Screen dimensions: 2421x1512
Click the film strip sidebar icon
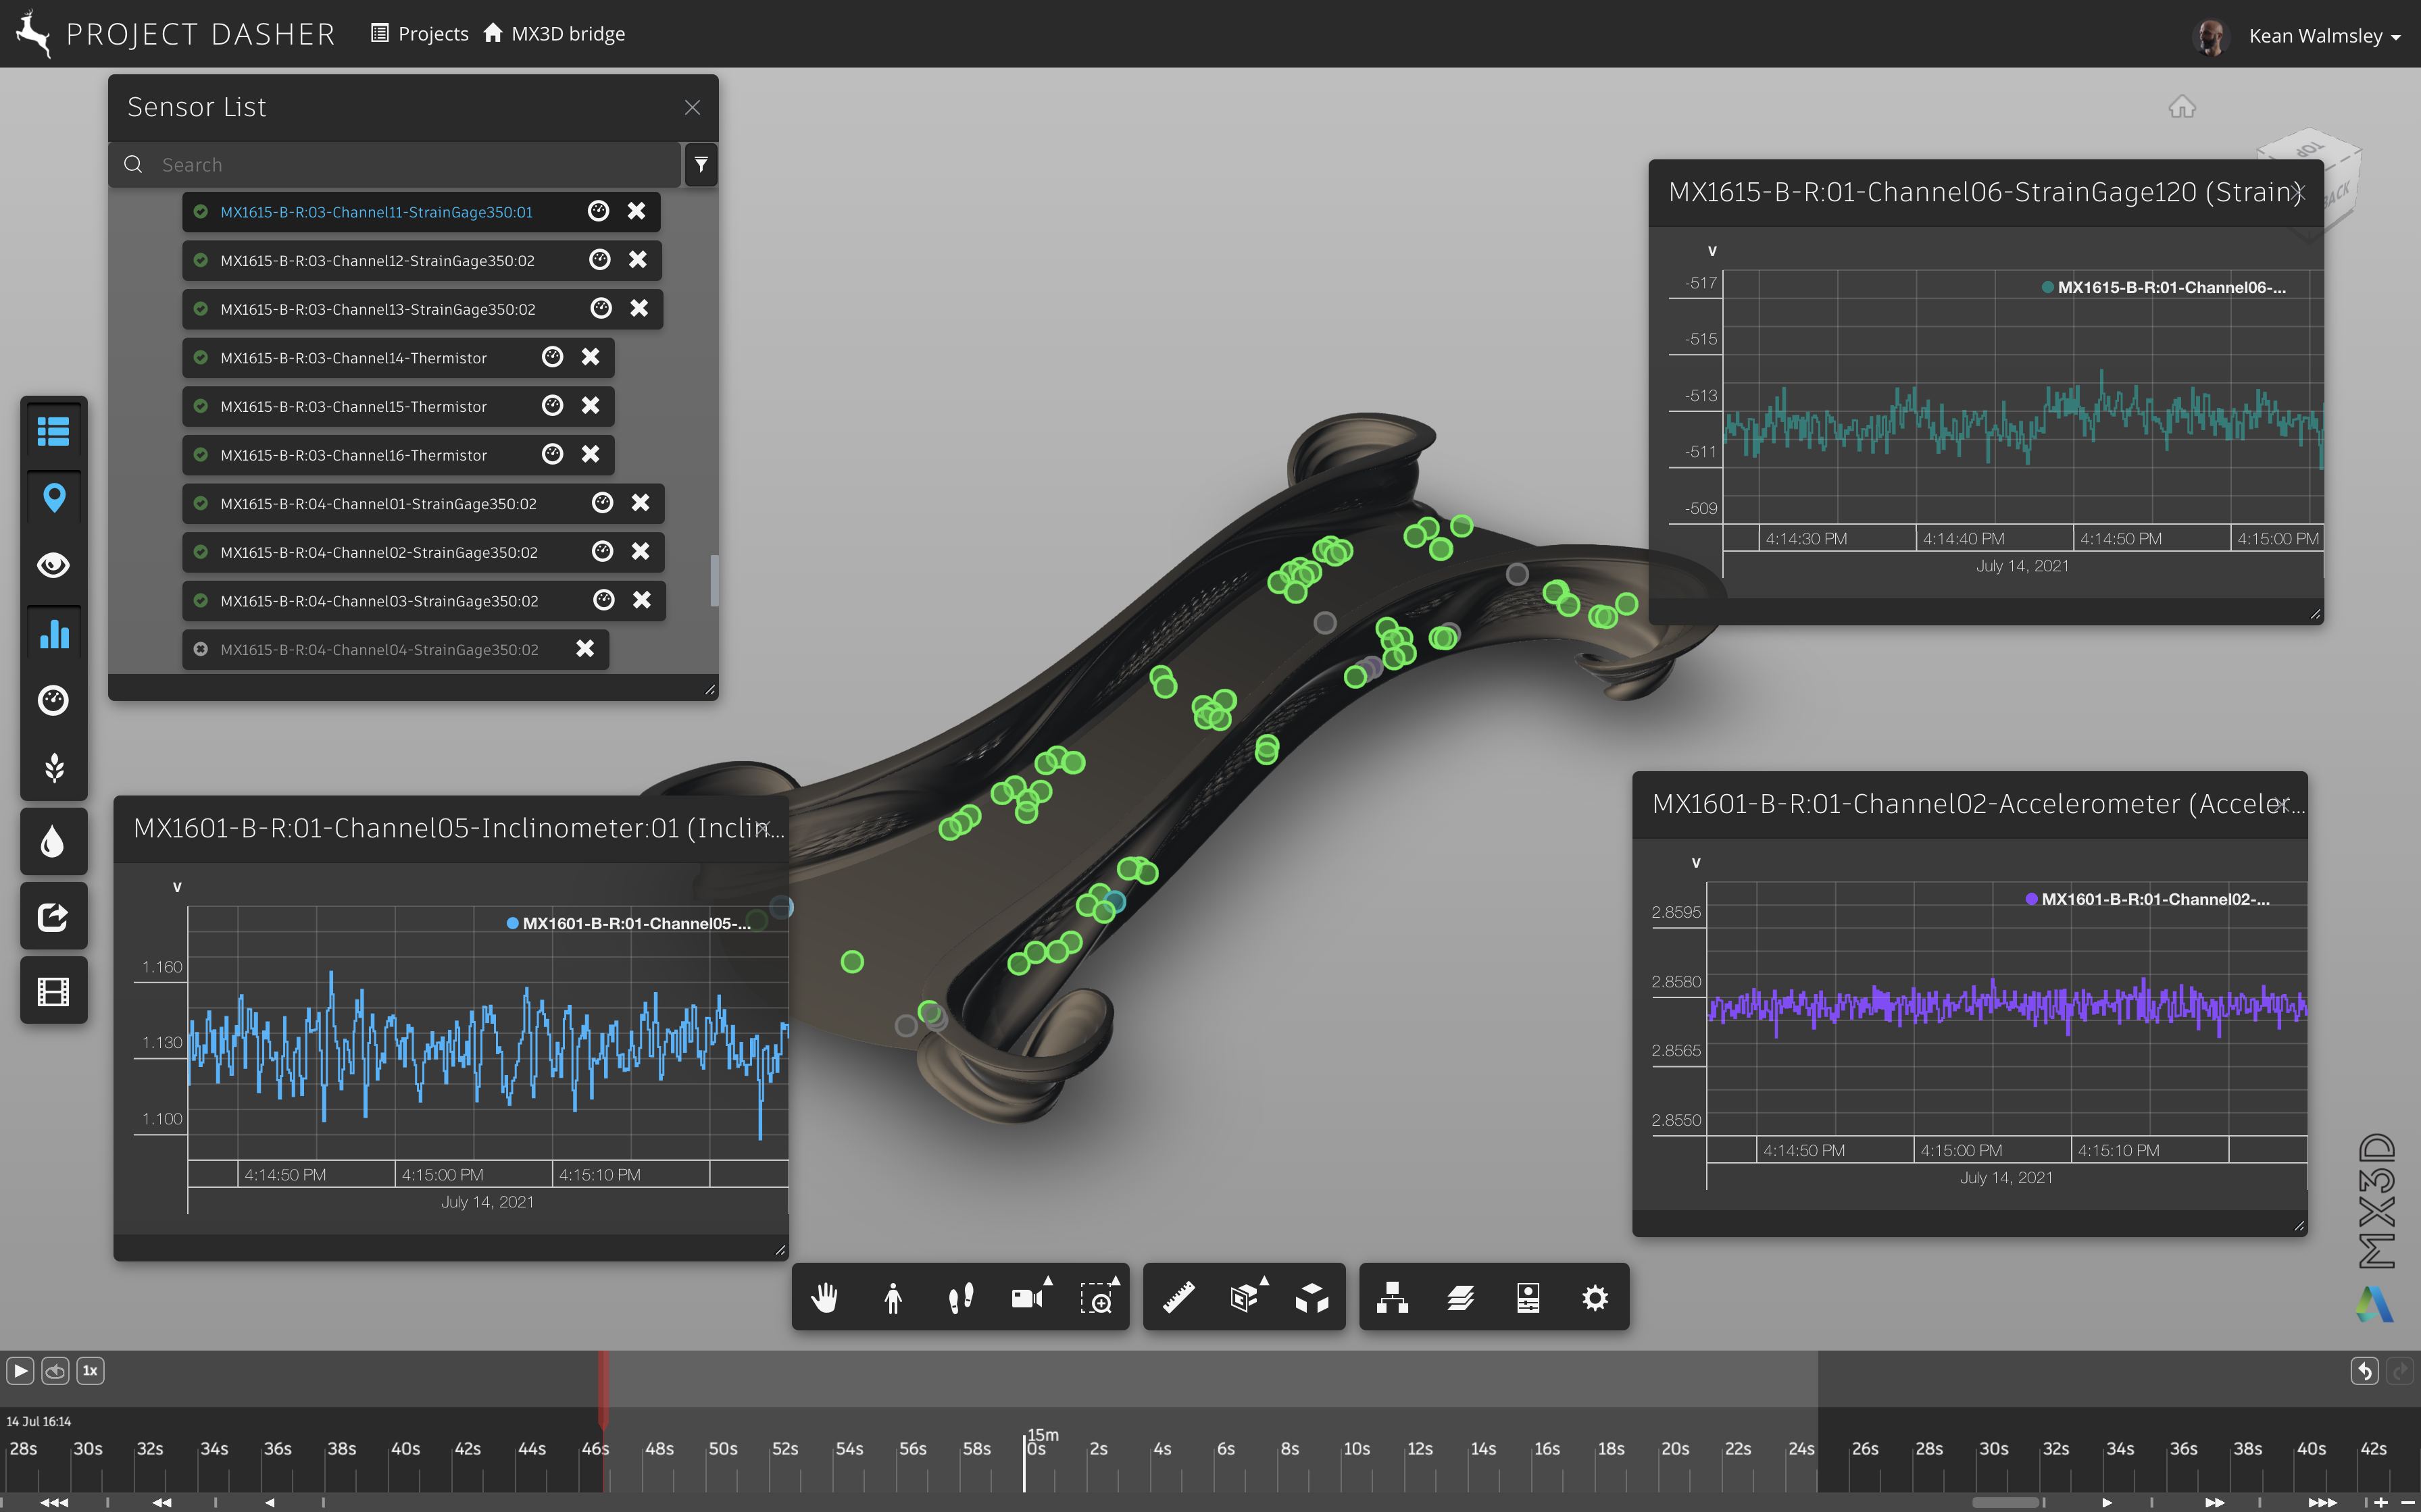pos(54,991)
